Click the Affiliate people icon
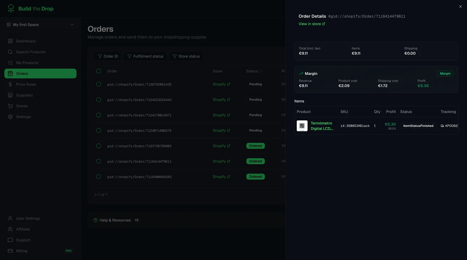The height and width of the screenshot is (260, 467). click(x=10, y=229)
